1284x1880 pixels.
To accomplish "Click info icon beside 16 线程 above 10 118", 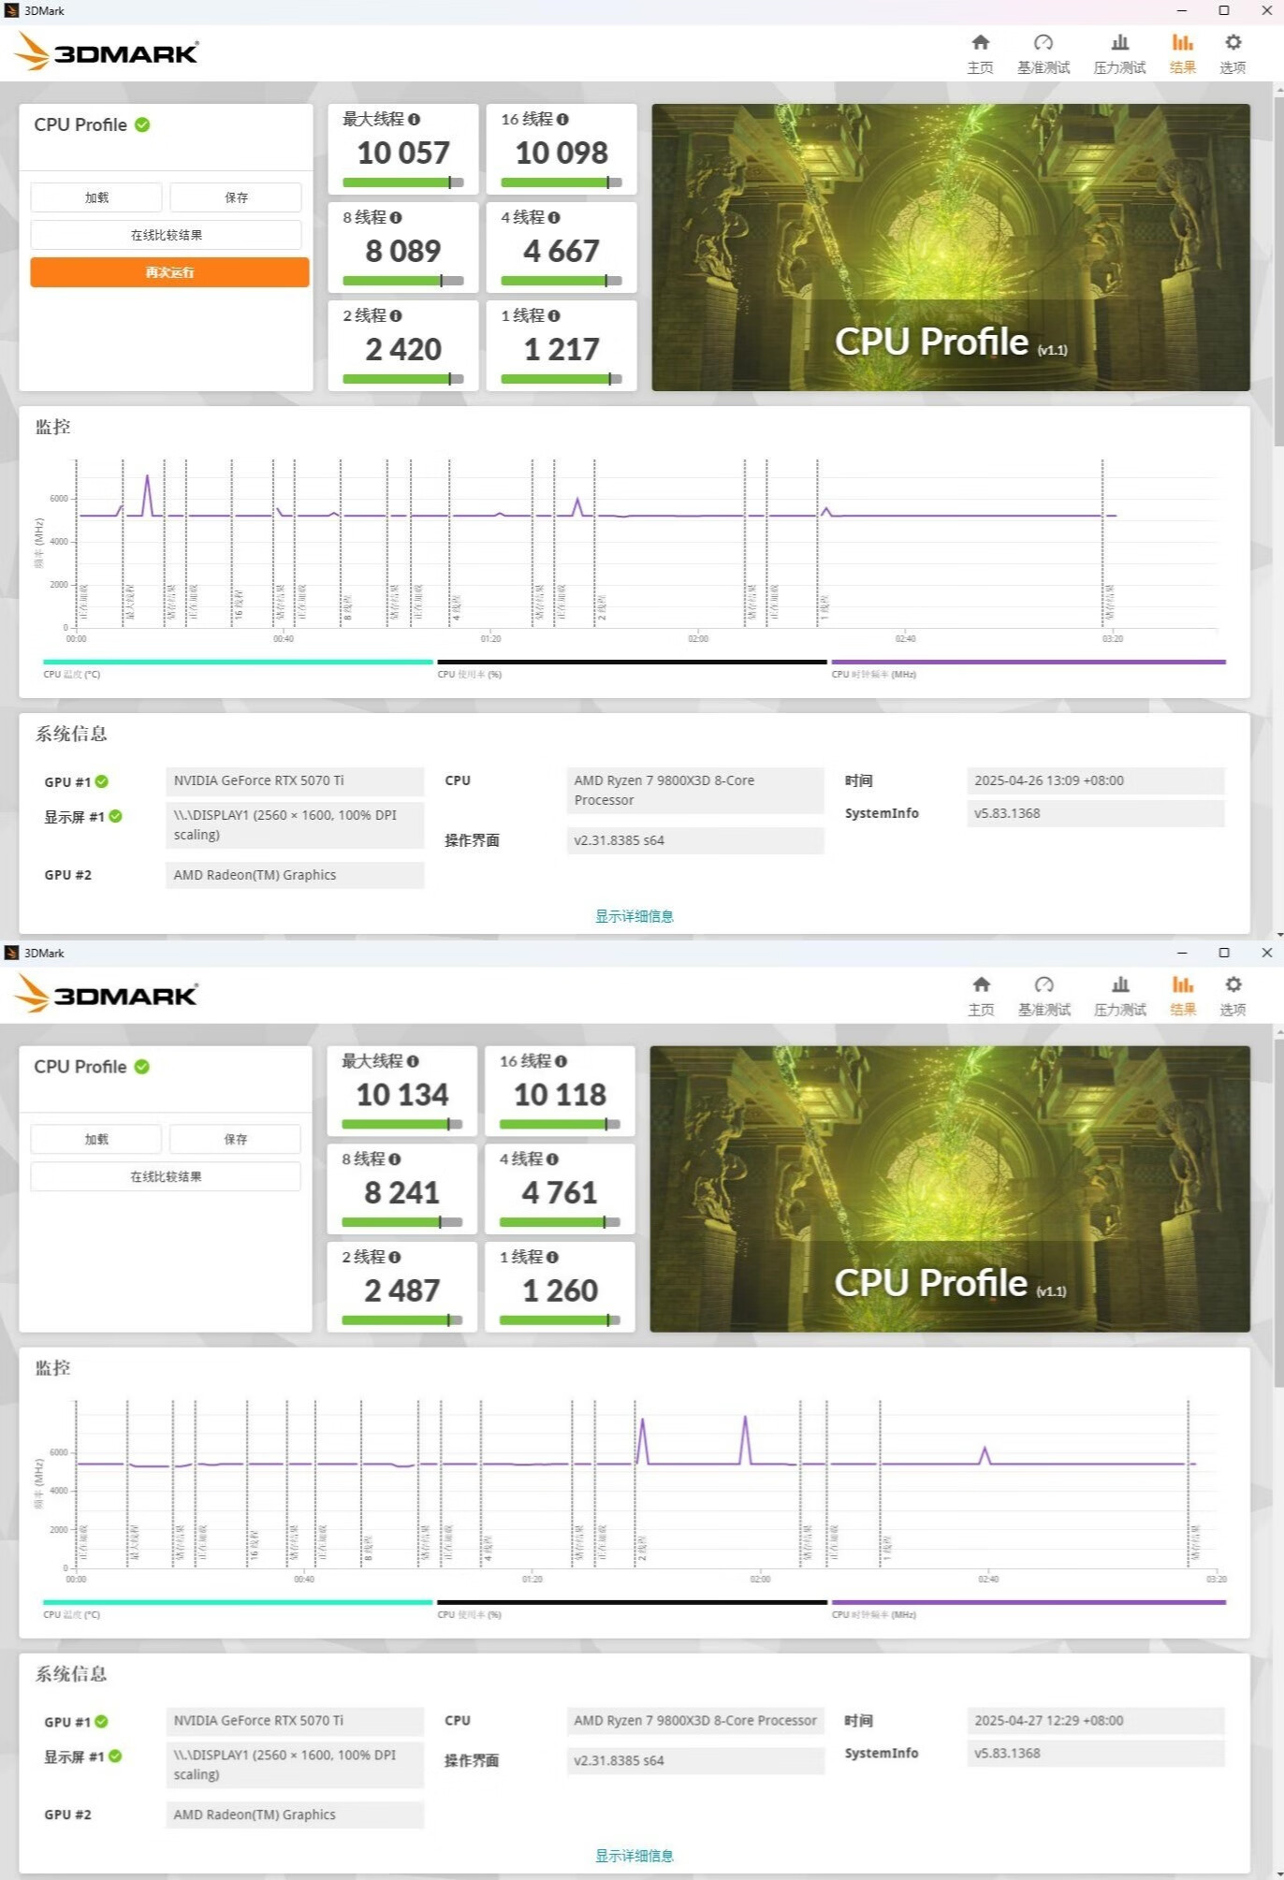I will (561, 1061).
